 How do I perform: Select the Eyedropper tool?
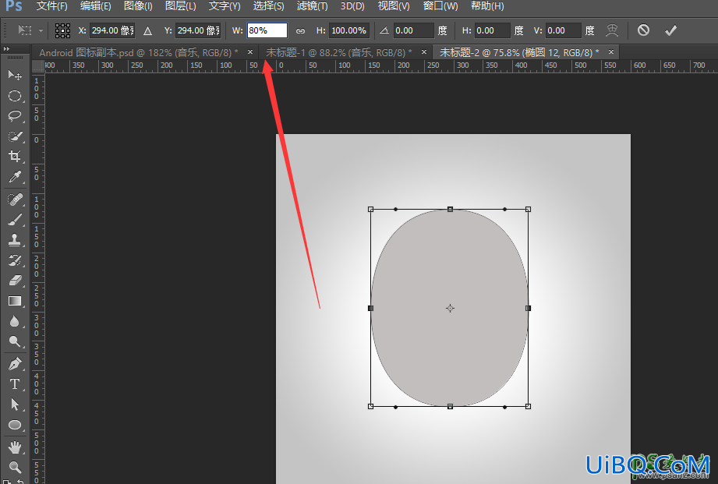15,177
